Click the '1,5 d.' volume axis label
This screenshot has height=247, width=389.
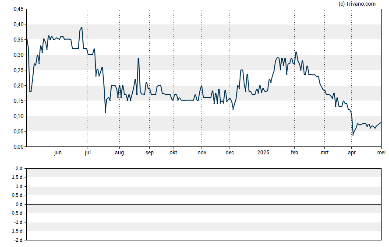[18, 177]
